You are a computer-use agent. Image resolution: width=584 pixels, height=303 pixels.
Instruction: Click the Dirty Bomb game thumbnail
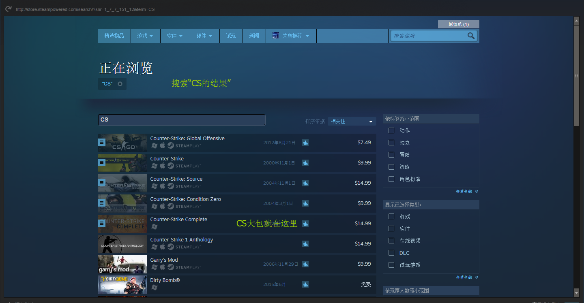coord(122,284)
